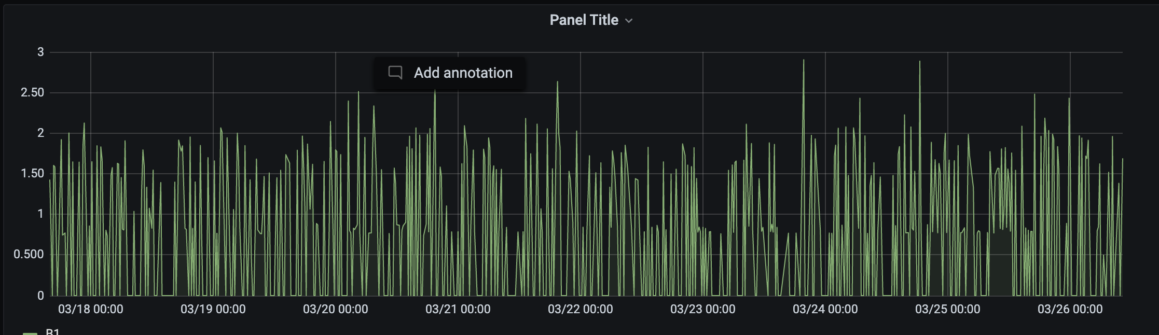Click the speech bubble annotation icon
This screenshot has width=1159, height=335.
(395, 73)
